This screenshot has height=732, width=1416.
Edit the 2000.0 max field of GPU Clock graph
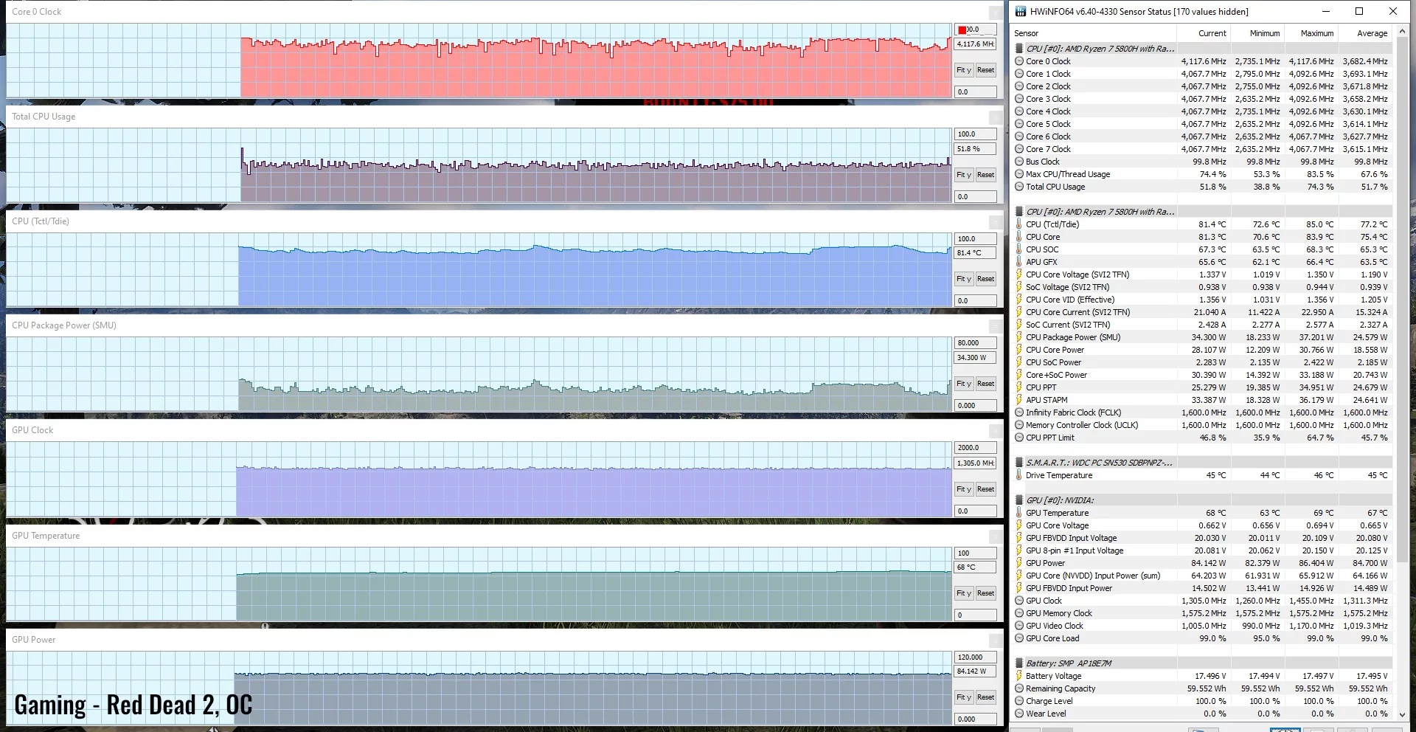point(974,448)
